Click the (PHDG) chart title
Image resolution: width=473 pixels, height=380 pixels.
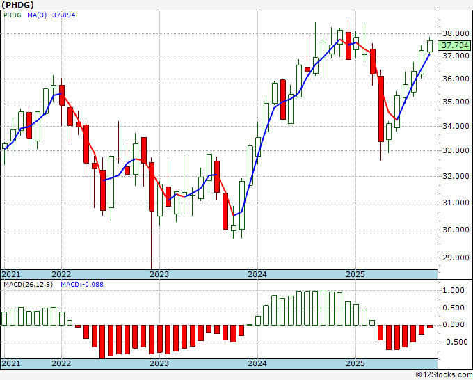click(x=18, y=5)
